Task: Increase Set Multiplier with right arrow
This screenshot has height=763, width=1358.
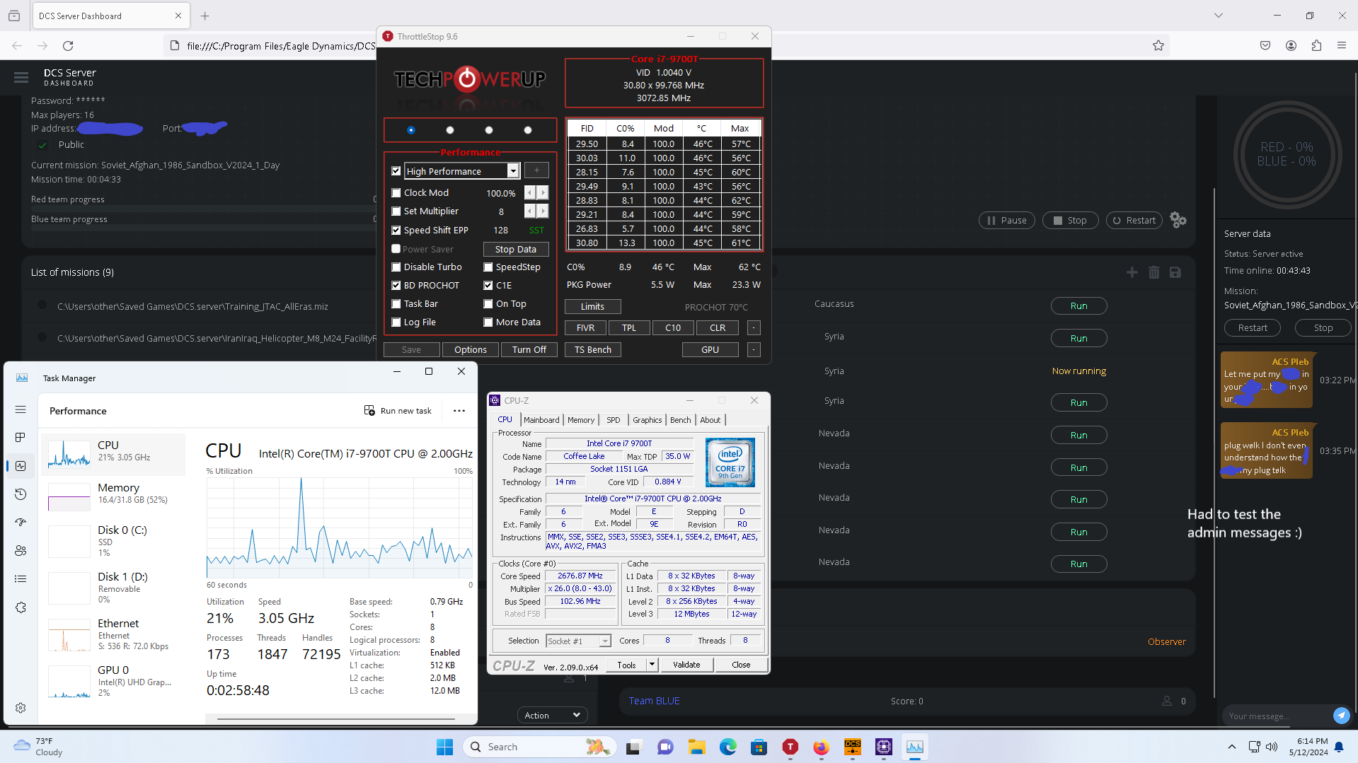Action: 543,211
